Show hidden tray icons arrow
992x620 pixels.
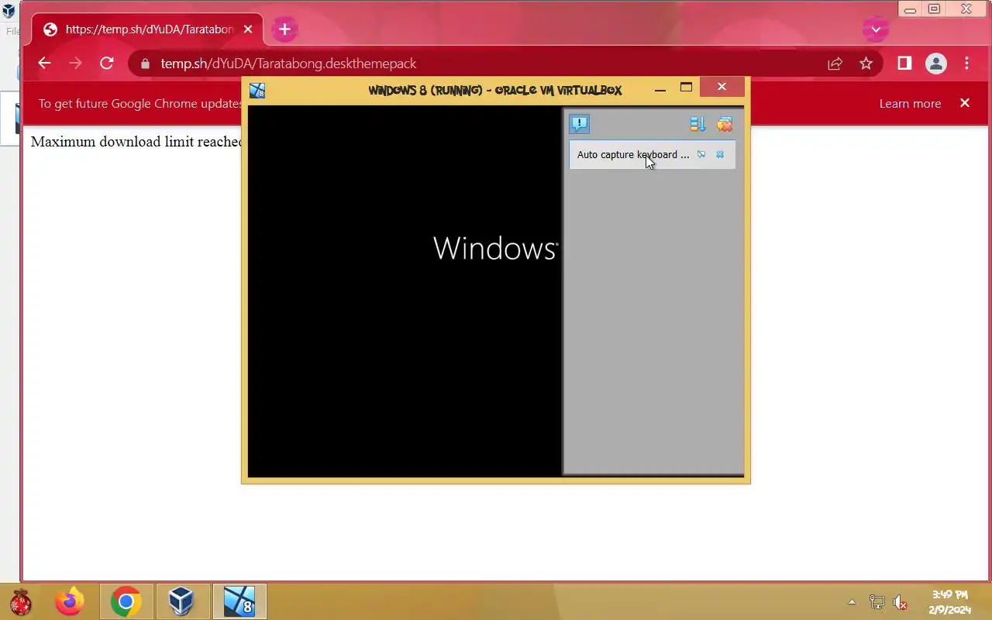pos(852,602)
